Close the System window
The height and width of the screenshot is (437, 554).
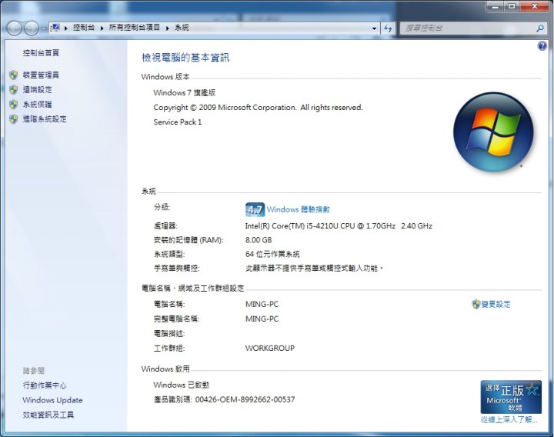point(535,6)
